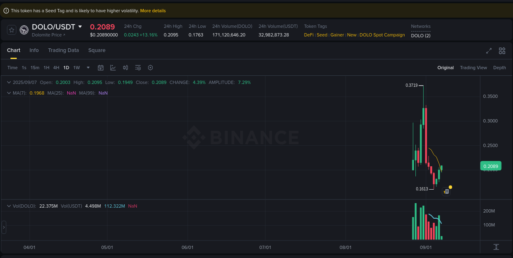Image resolution: width=513 pixels, height=258 pixels.
Task: Click the candlestick indicator settings icon
Action: pos(126,68)
